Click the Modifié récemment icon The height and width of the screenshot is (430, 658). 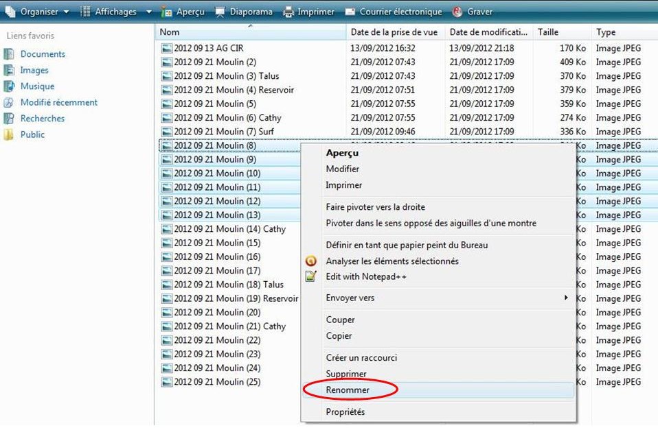point(9,102)
